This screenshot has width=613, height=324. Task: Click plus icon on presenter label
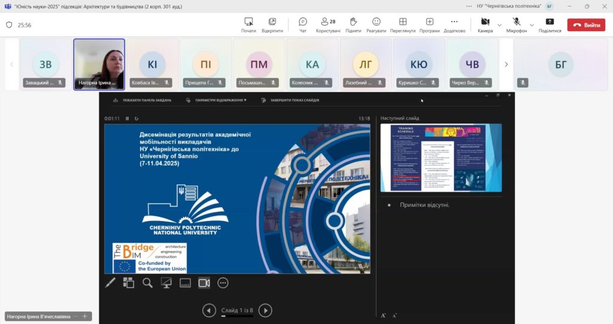[85, 316]
